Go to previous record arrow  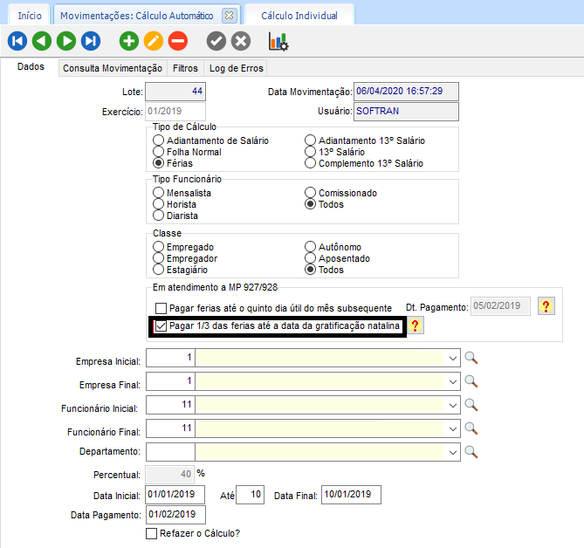coord(42,41)
